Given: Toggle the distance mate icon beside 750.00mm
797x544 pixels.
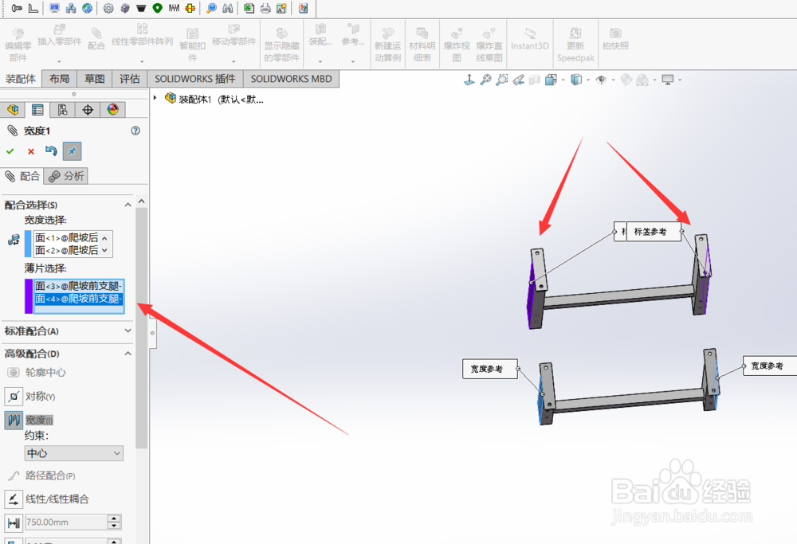Looking at the screenshot, I should click(14, 522).
